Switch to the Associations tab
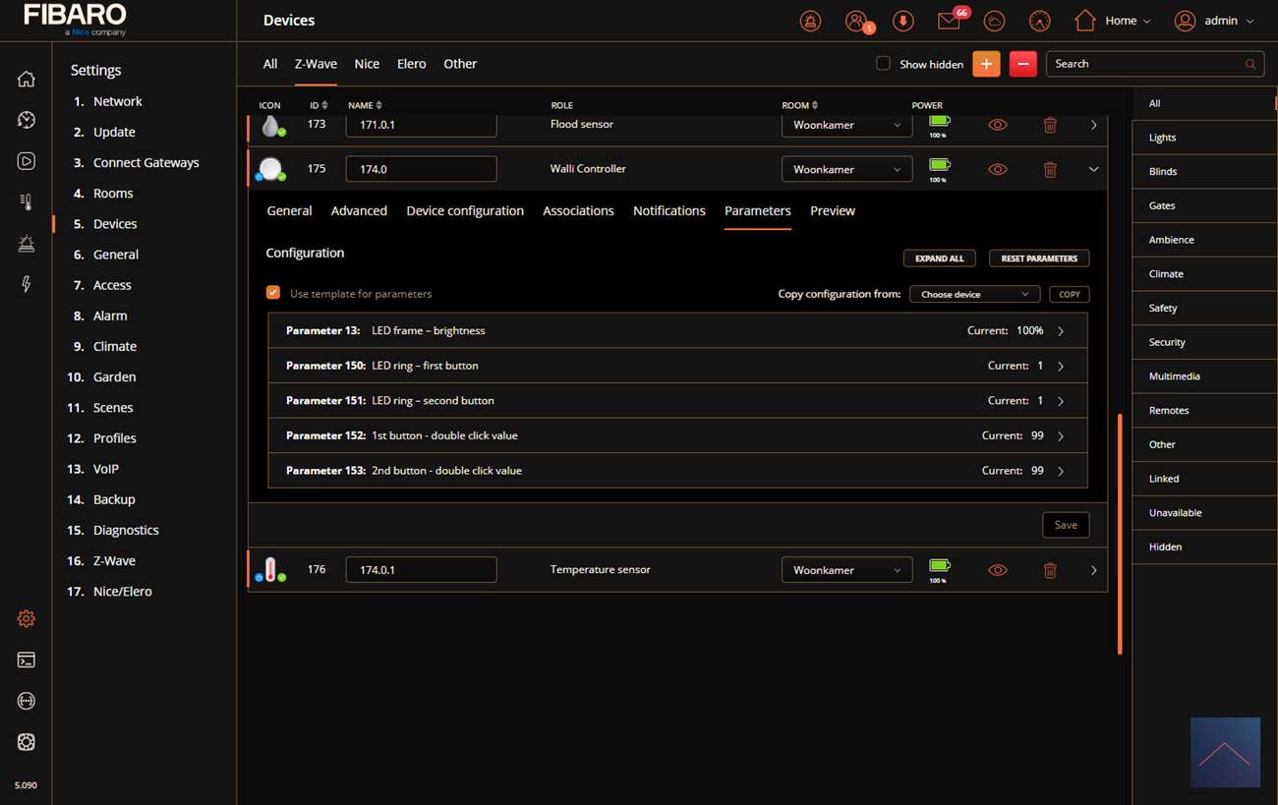The image size is (1278, 805). tap(578, 211)
